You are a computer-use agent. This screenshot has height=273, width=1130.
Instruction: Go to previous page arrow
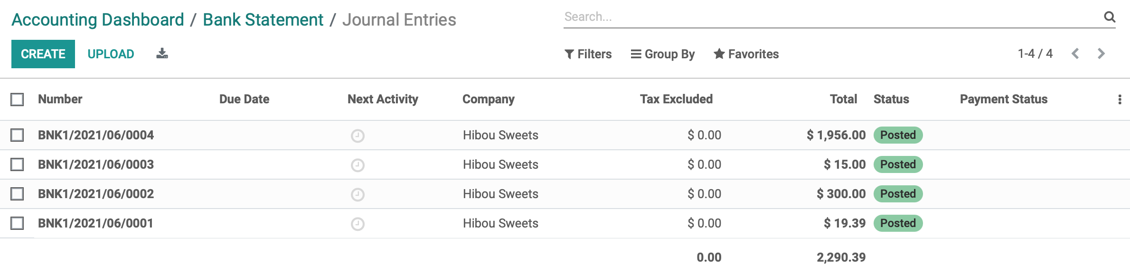click(1075, 54)
